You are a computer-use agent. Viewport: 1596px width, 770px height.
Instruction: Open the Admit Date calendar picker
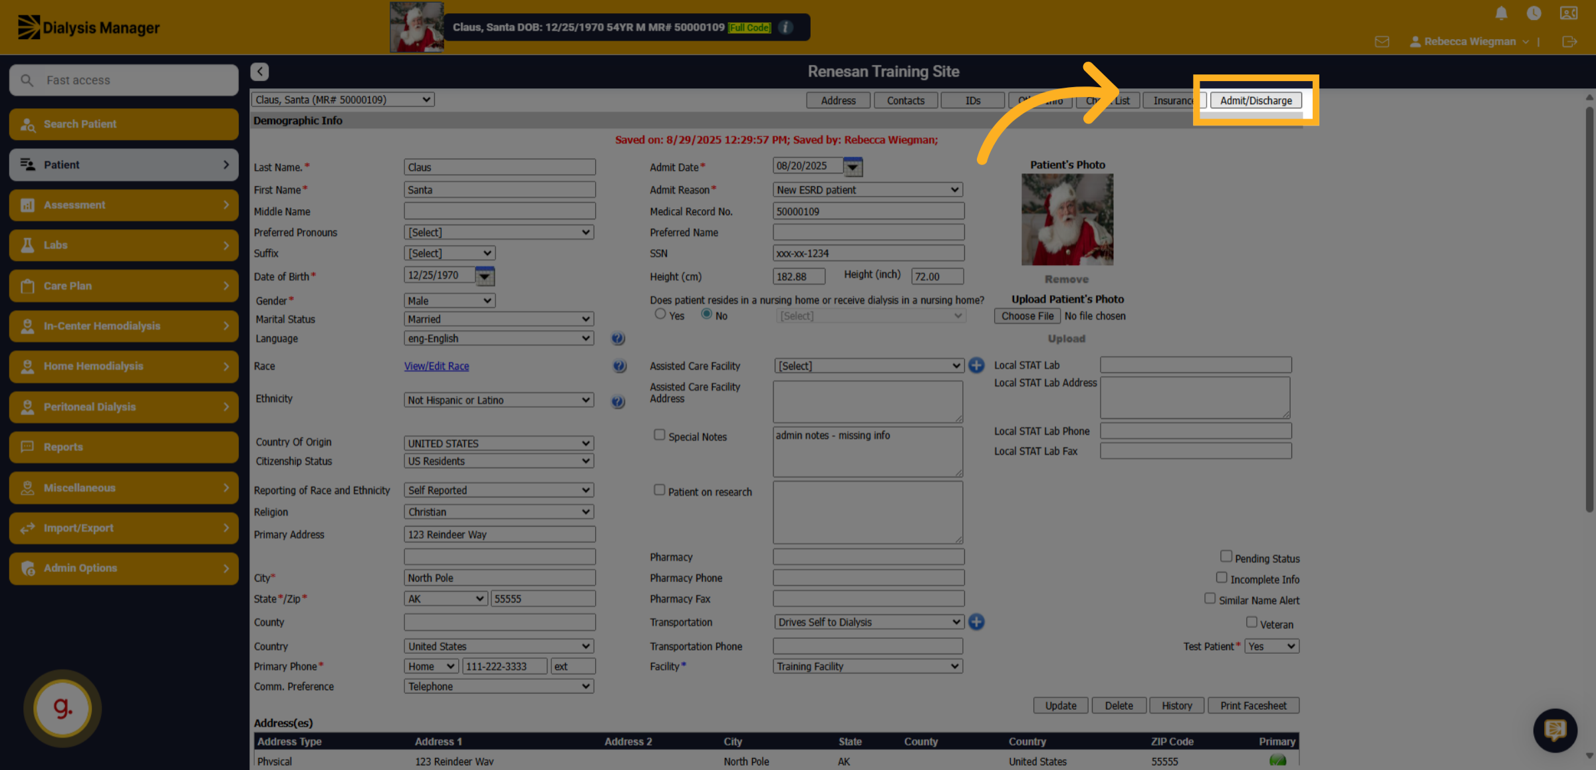(853, 167)
